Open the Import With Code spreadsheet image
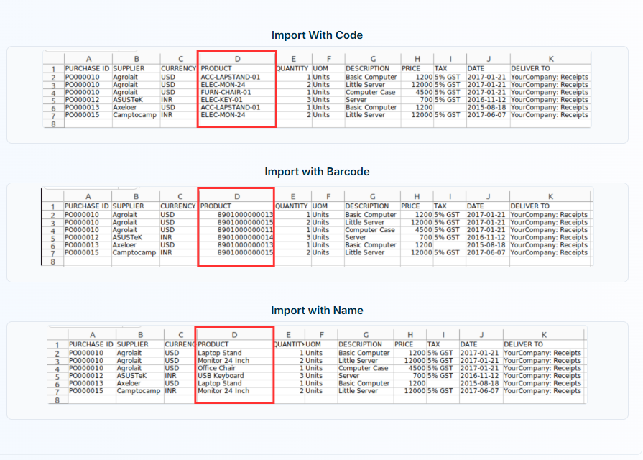This screenshot has height=460, width=643. (317, 89)
